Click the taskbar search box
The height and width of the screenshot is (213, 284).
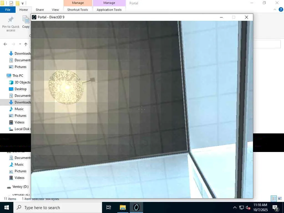[58, 207]
